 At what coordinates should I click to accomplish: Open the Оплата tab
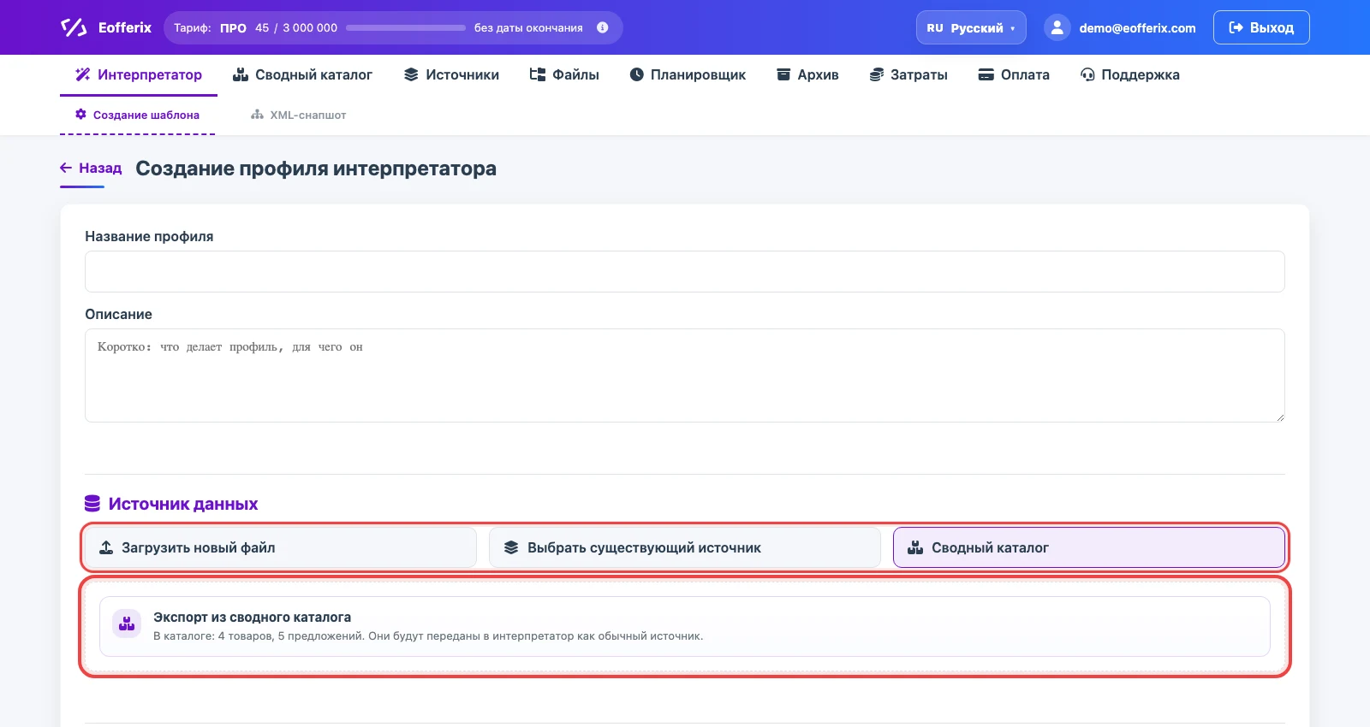[x=1014, y=74]
